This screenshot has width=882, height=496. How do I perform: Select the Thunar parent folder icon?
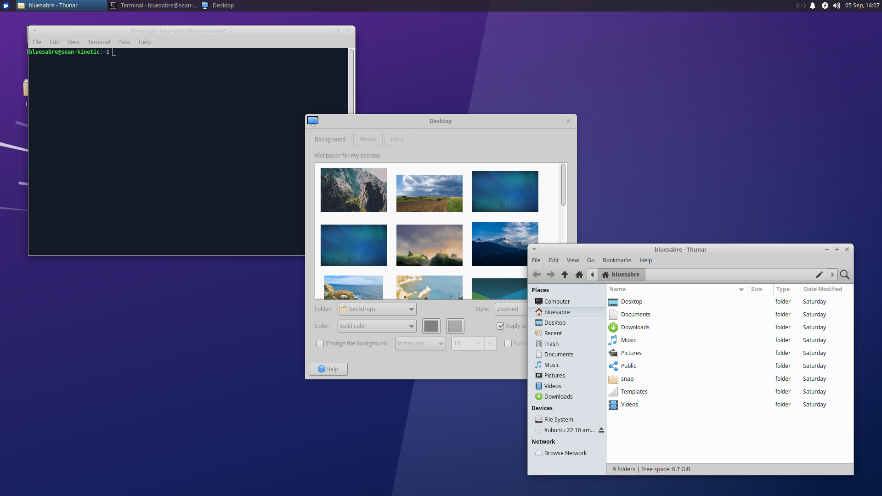[565, 274]
